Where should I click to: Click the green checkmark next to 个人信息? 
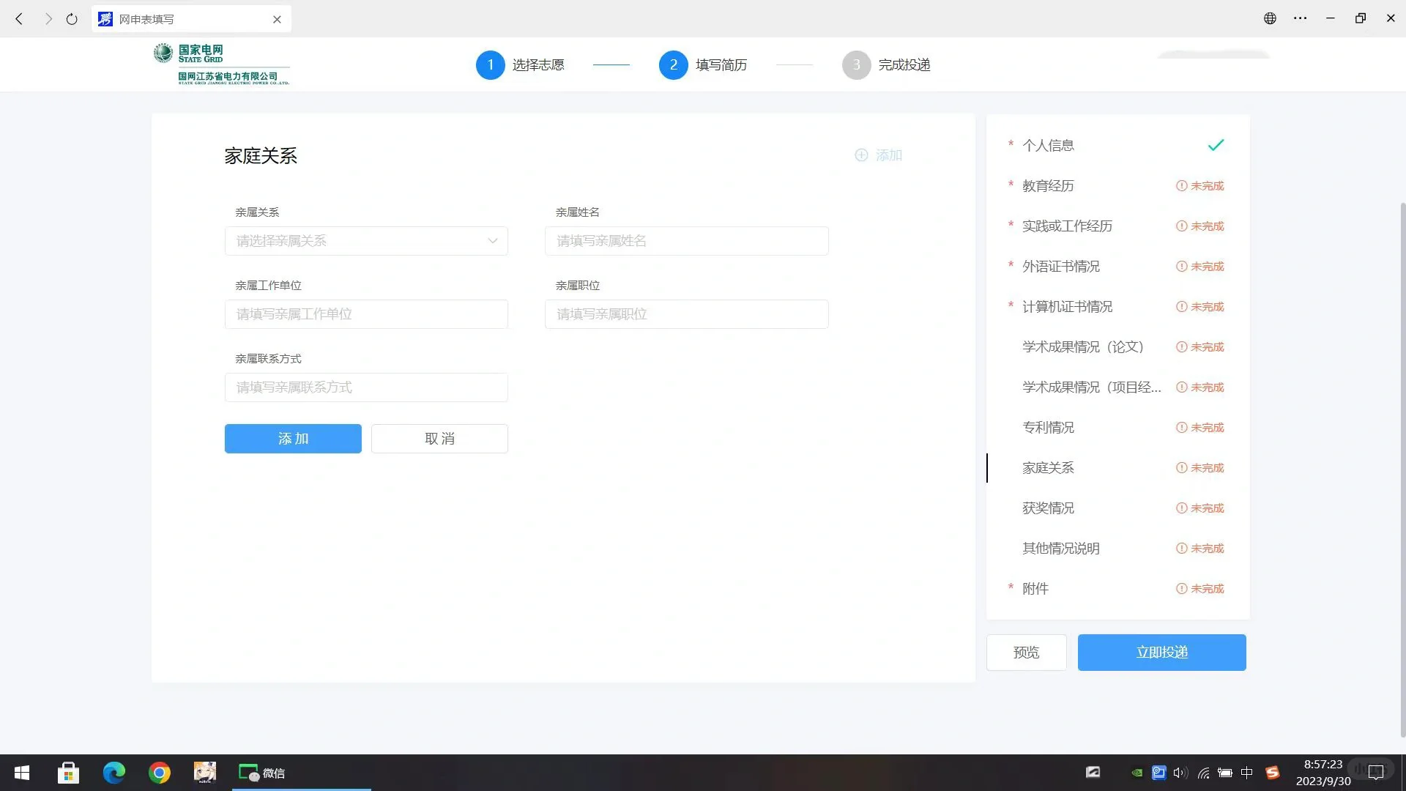pos(1216,145)
